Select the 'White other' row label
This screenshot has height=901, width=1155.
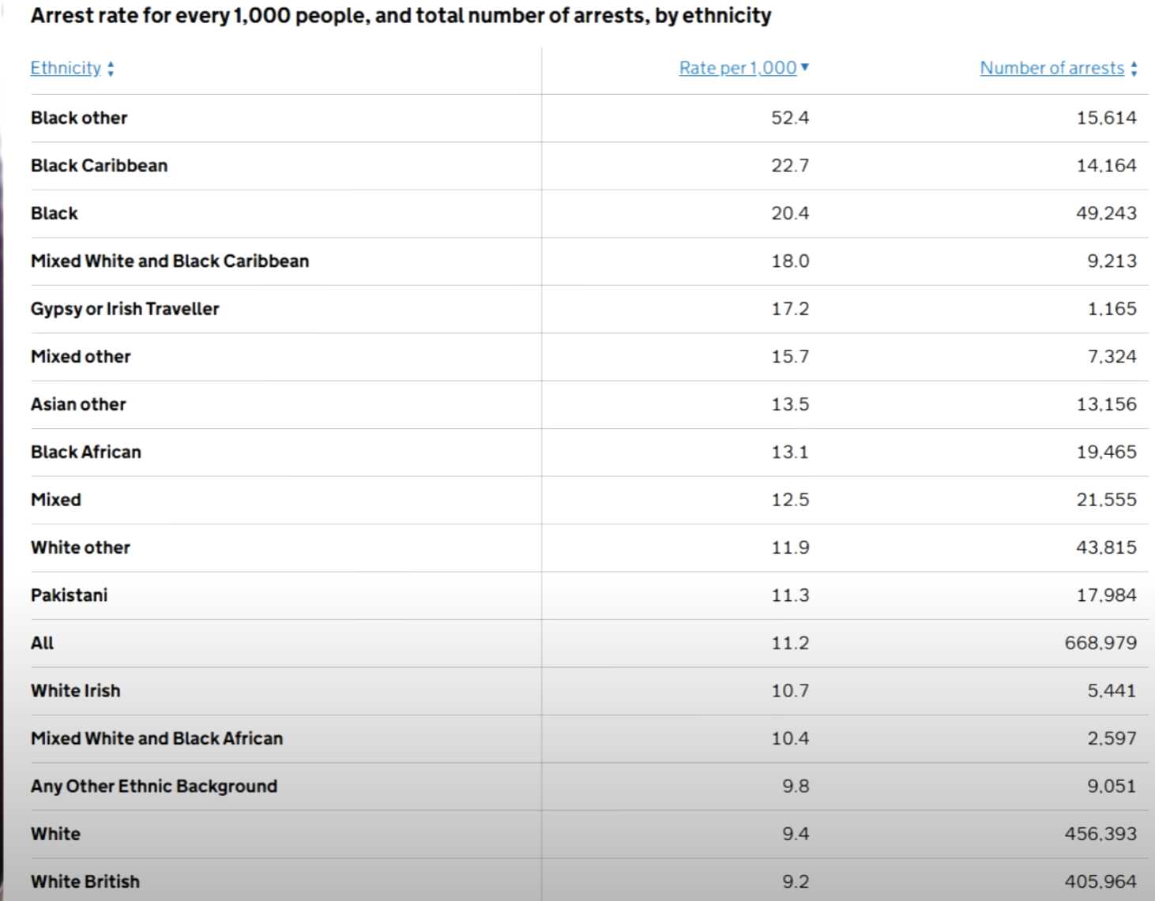tap(81, 548)
